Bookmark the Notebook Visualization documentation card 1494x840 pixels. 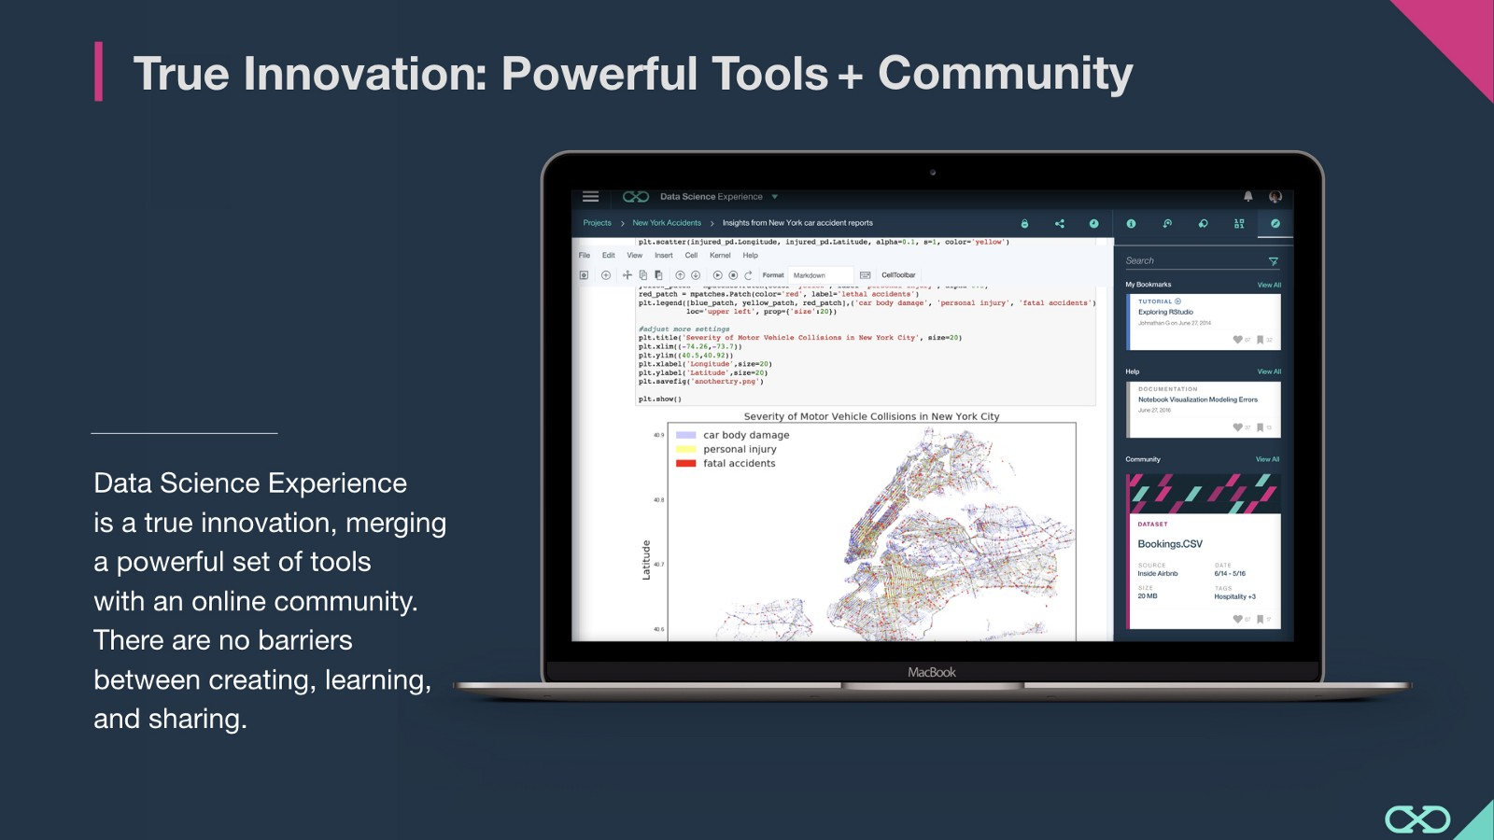tap(1260, 427)
